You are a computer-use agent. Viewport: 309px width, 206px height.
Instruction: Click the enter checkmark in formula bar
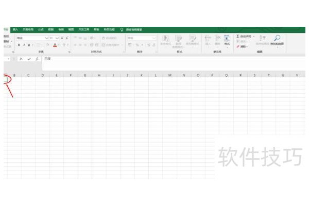[29, 59]
